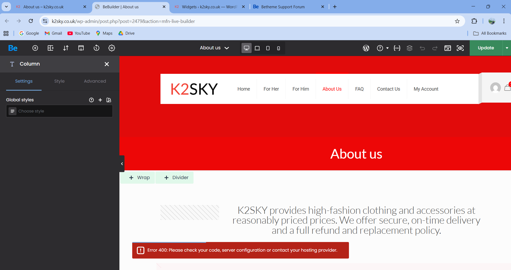This screenshot has width=511, height=270.
Task: Click the striped placeholder image
Action: (x=190, y=212)
